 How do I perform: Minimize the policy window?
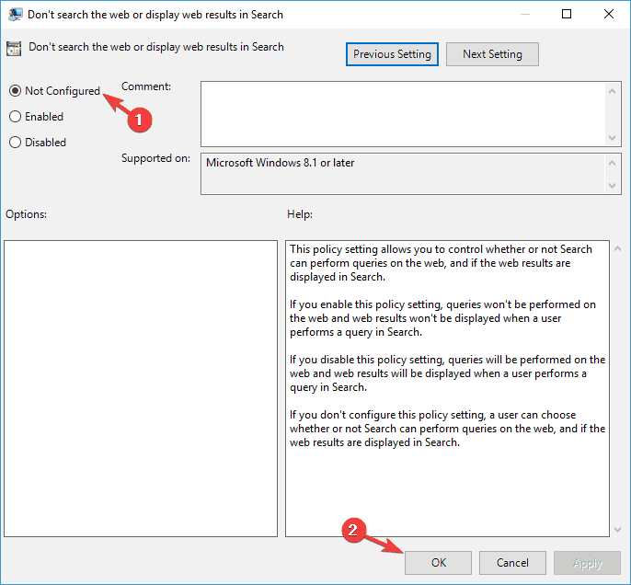click(524, 14)
